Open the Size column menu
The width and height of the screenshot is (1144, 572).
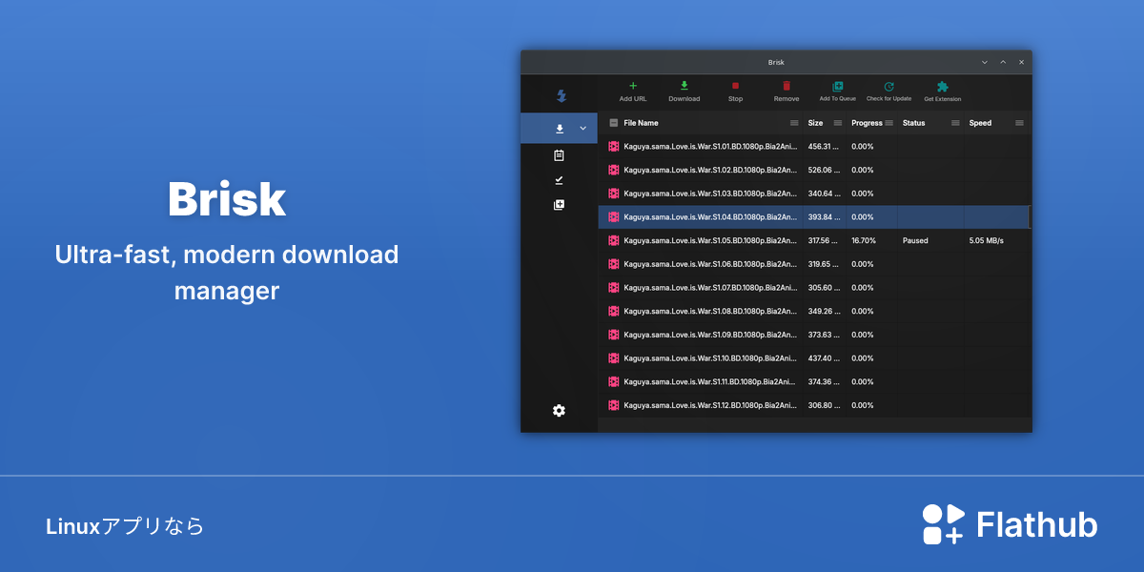[838, 123]
